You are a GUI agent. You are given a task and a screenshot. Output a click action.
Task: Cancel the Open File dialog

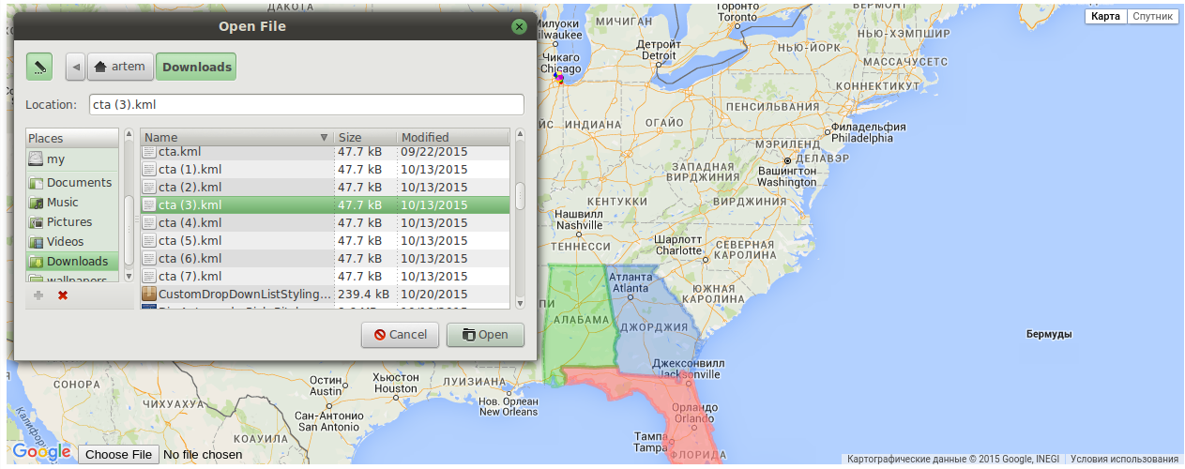[x=401, y=335]
